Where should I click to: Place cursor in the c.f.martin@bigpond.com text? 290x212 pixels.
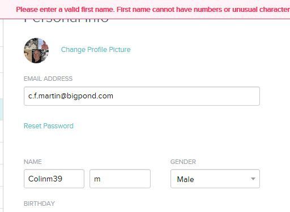[71, 96]
